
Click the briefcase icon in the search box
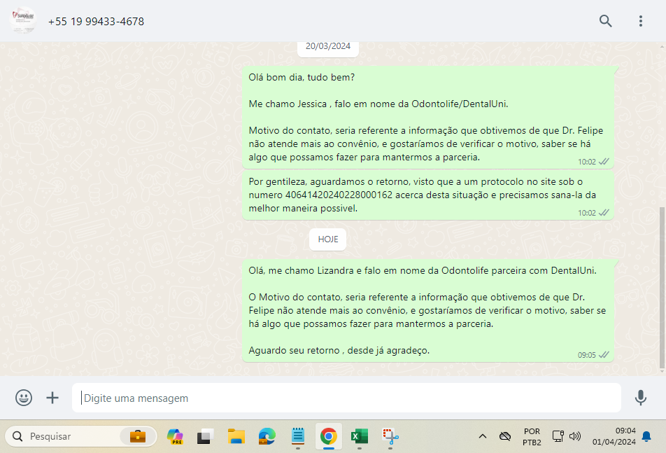point(138,436)
